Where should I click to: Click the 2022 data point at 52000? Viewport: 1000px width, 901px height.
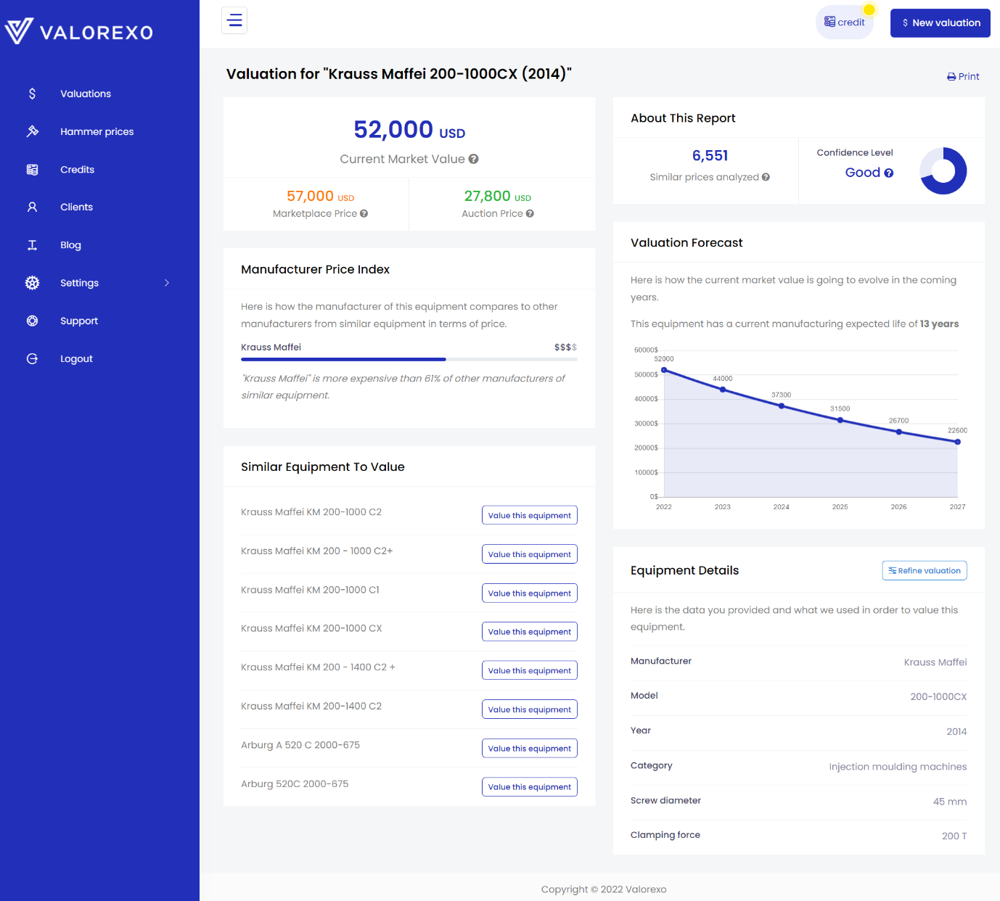[x=664, y=370]
